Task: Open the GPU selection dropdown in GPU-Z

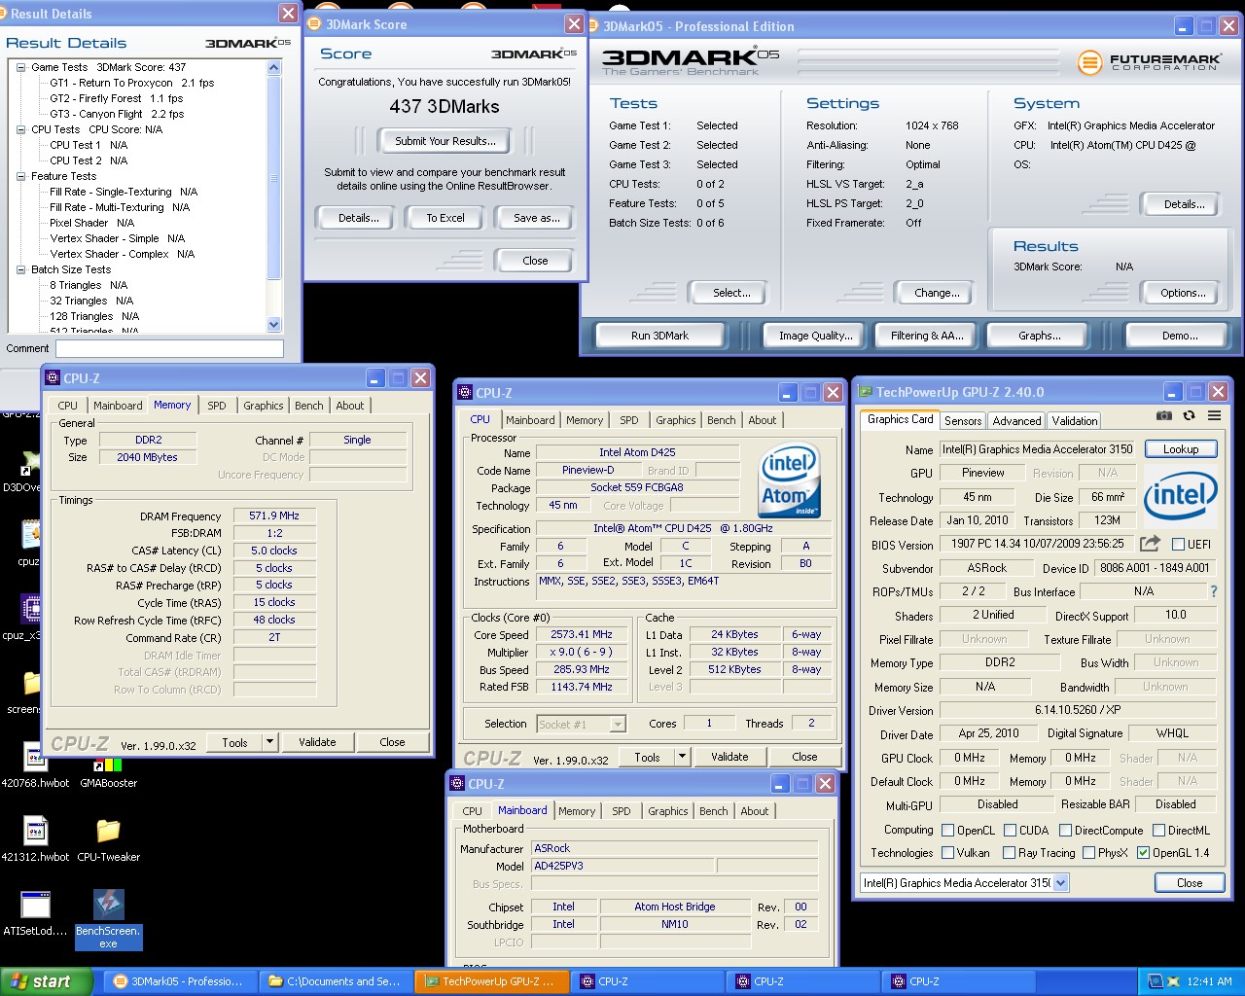Action: pos(1060,883)
